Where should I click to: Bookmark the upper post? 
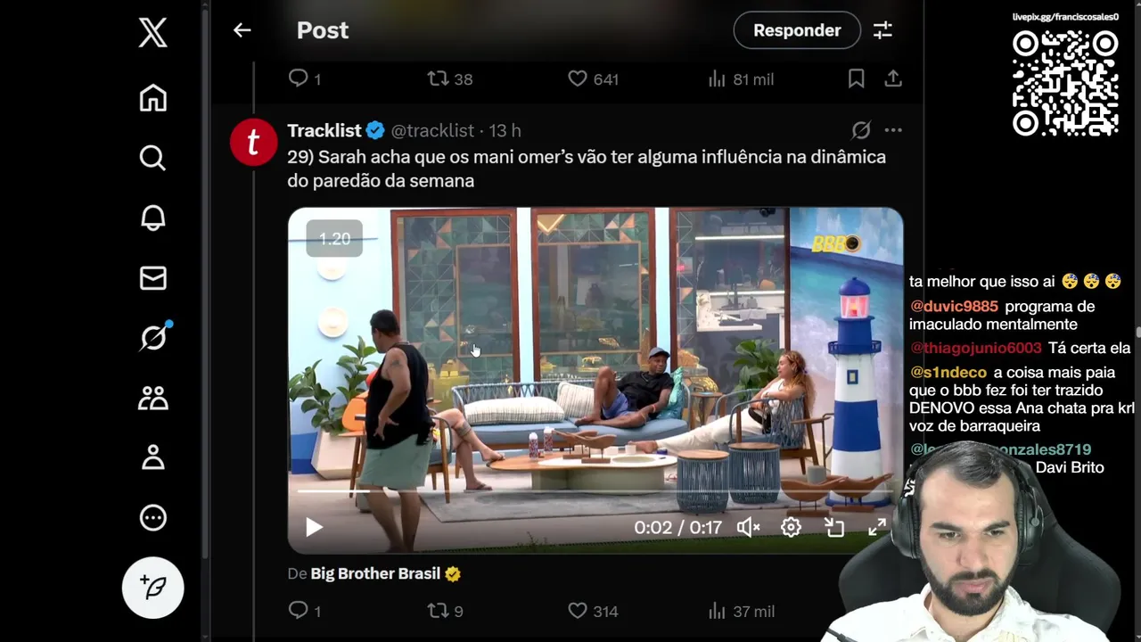856,79
